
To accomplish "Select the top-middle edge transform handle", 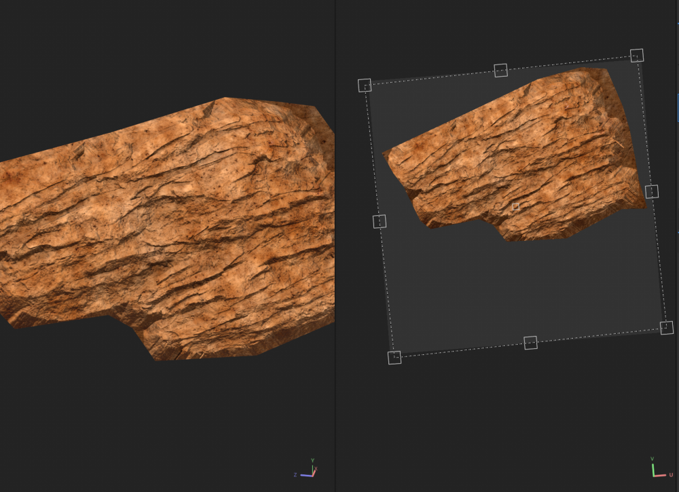I will point(500,70).
